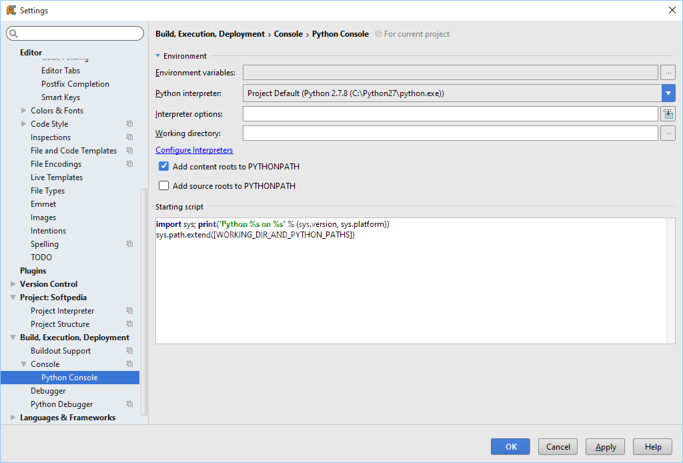Open TODO settings
683x463 pixels.
click(41, 258)
